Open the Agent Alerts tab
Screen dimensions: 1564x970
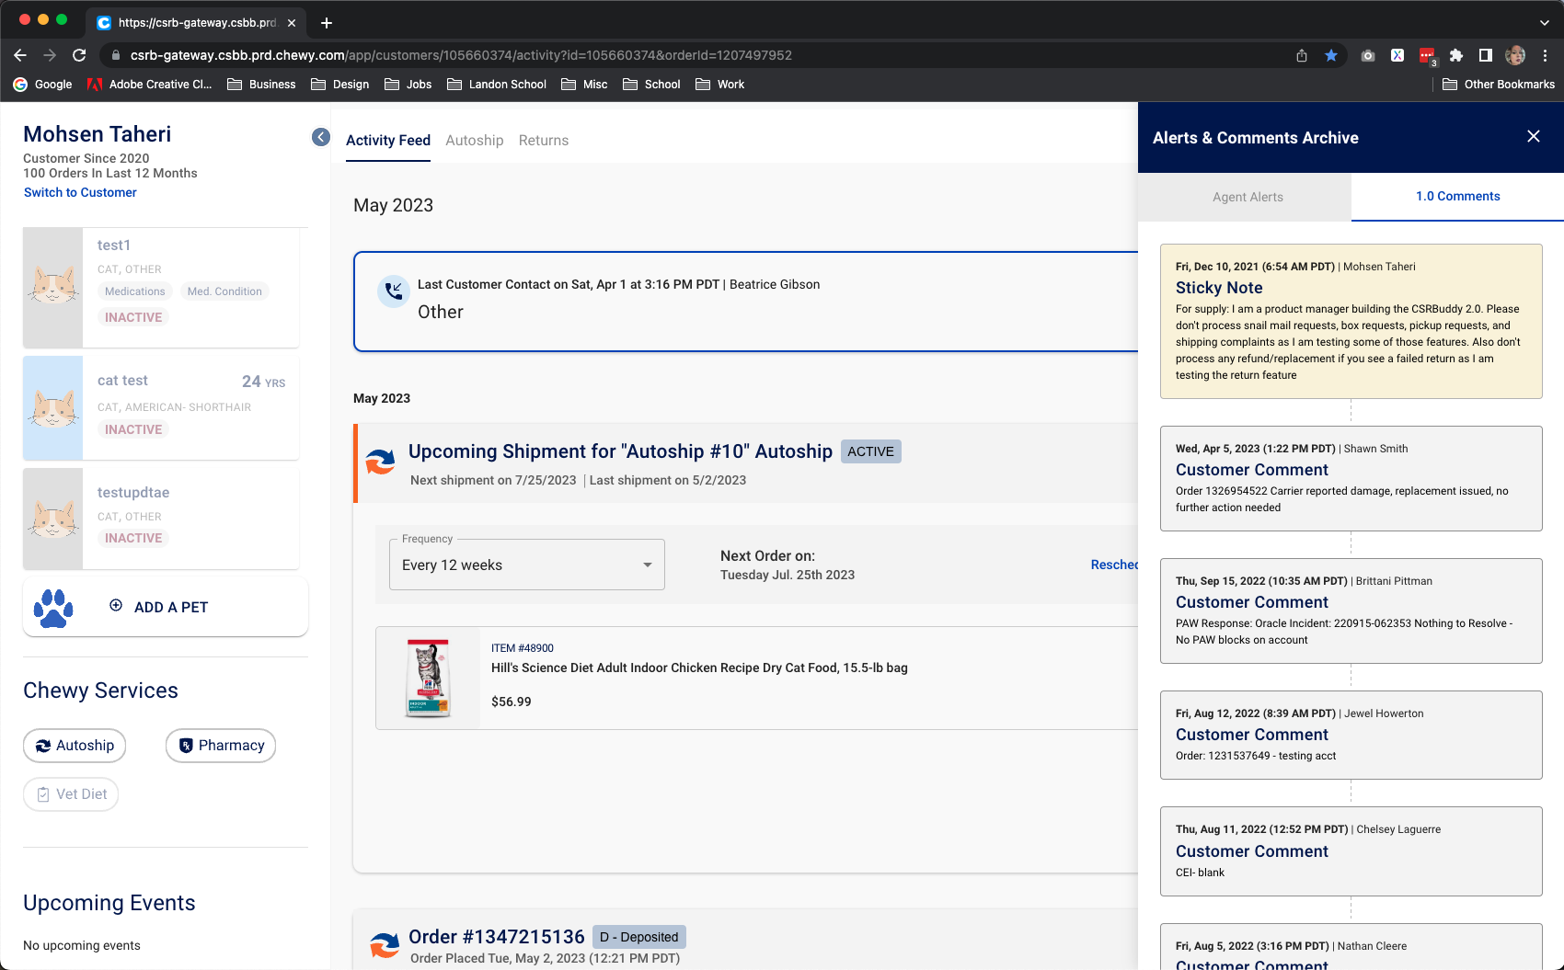pos(1247,197)
